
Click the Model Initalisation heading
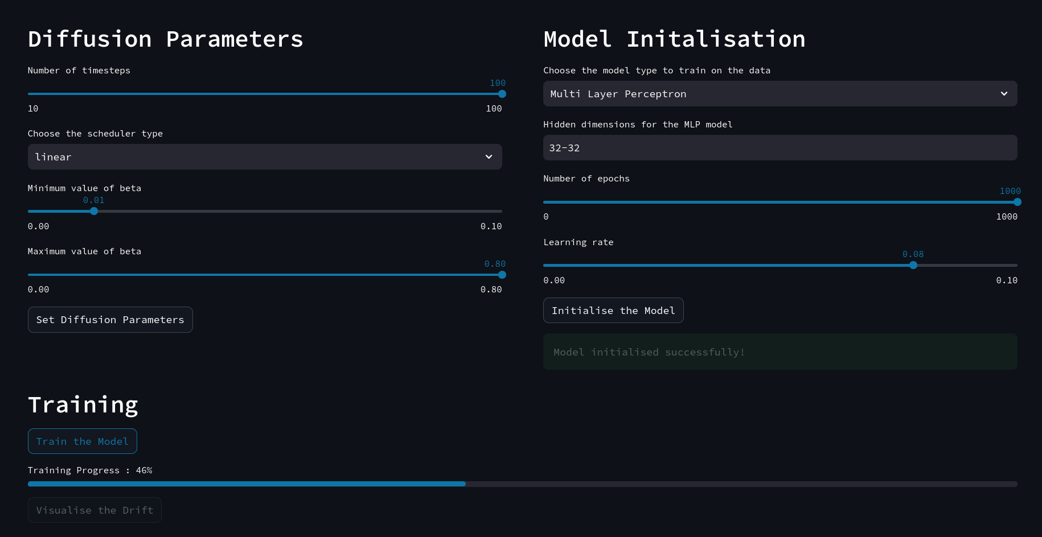coord(674,39)
